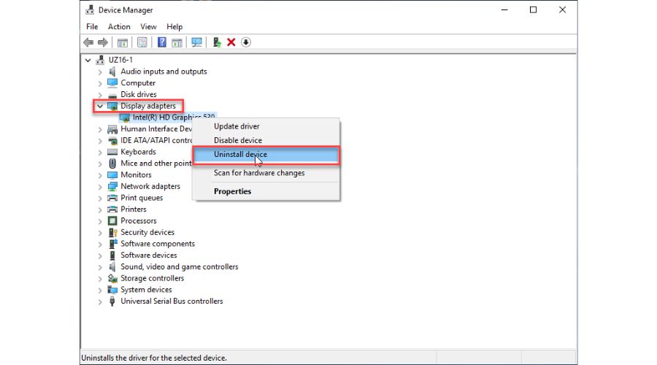The height and width of the screenshot is (365, 657).
Task: Open the File menu
Action: point(92,26)
